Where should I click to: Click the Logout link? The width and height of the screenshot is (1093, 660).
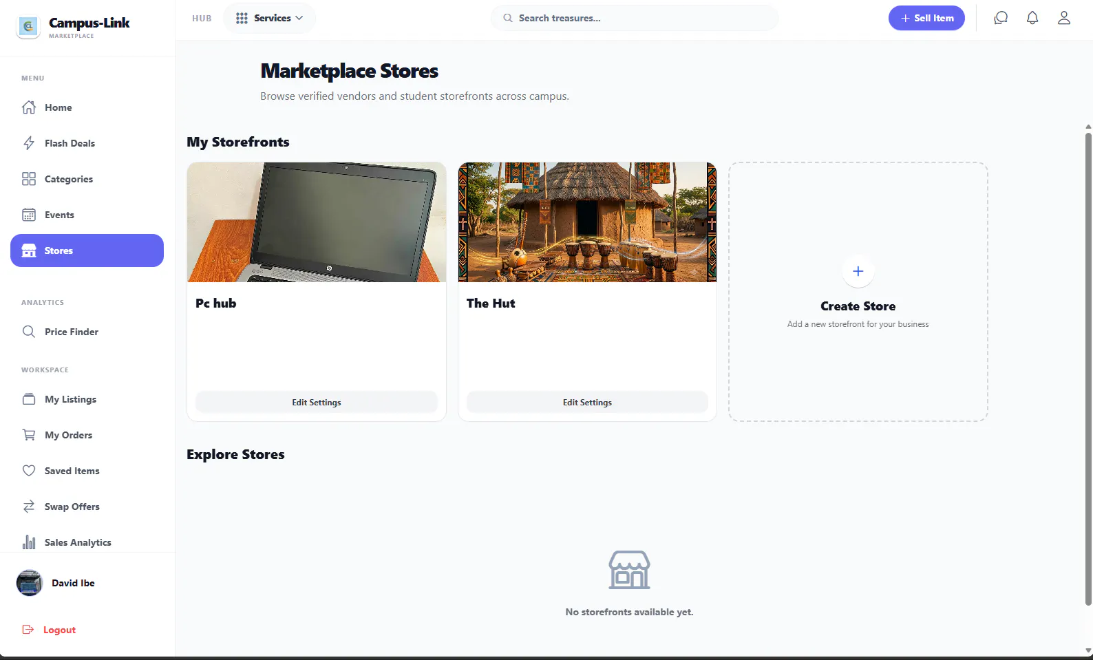(x=59, y=630)
